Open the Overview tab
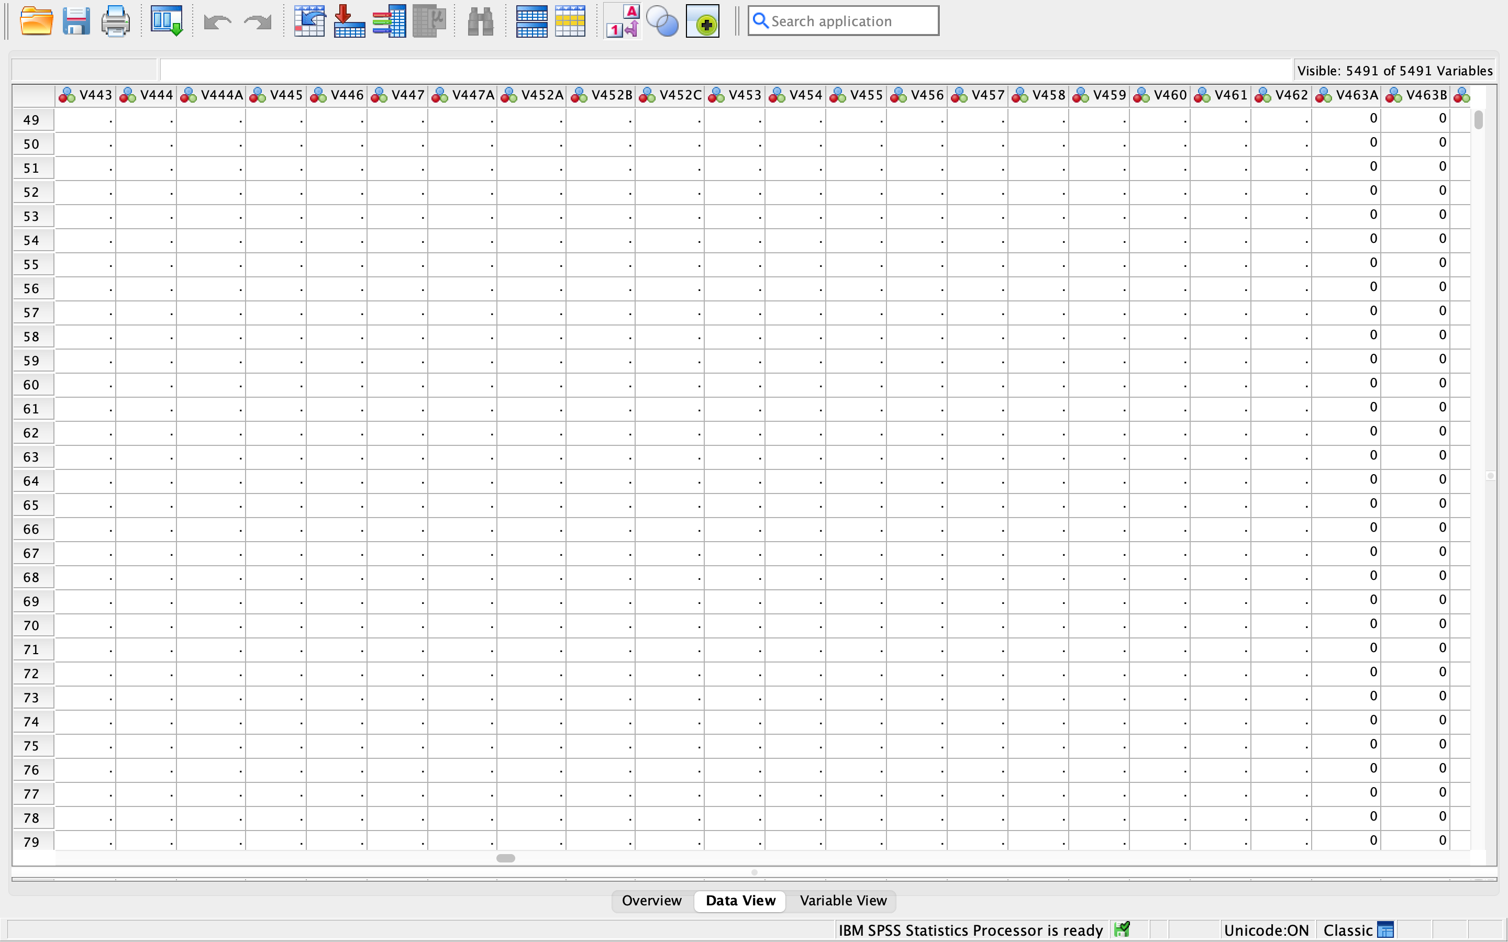Screen dimensions: 1508x942 [x=651, y=900]
